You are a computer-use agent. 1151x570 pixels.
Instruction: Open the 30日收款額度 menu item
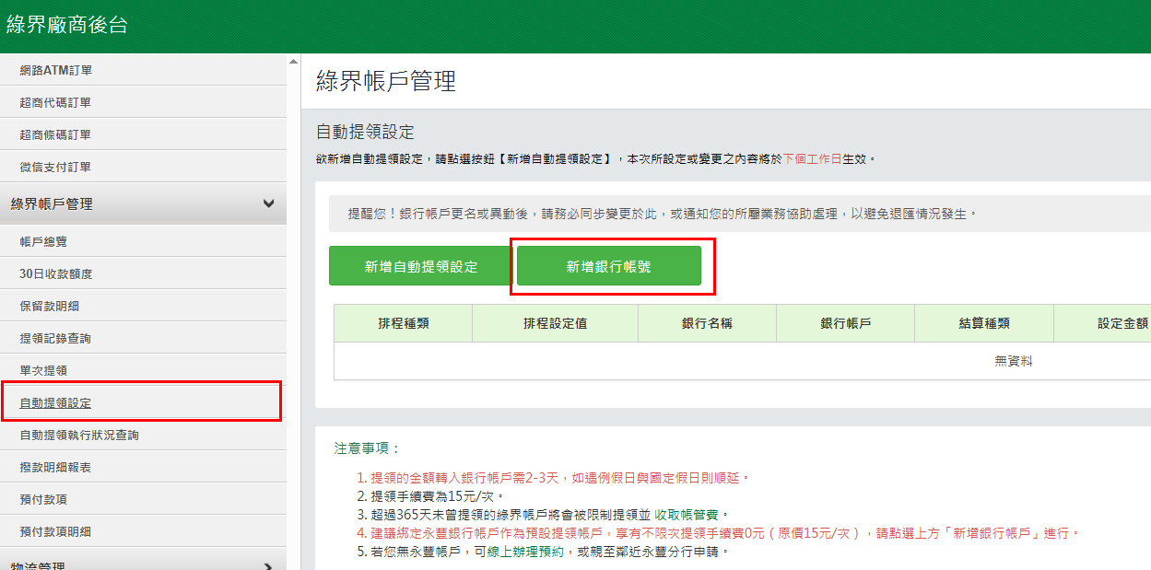143,274
